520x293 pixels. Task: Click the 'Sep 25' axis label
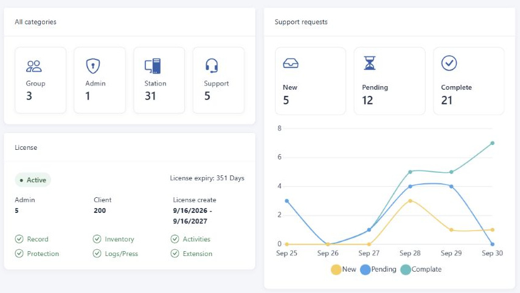tap(286, 253)
